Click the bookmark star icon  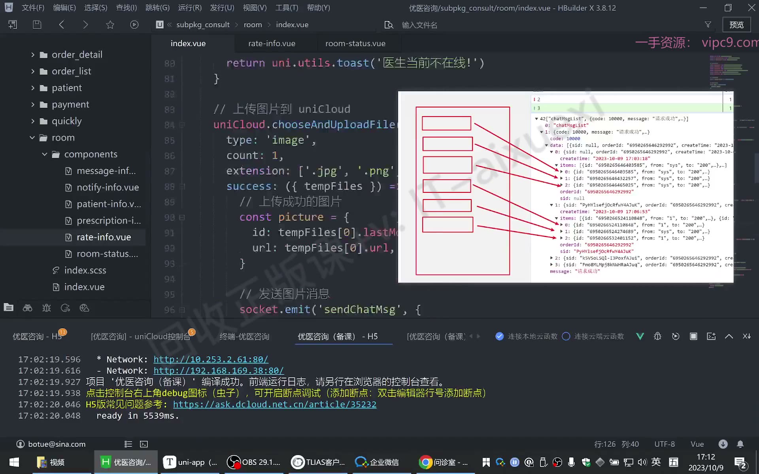click(x=110, y=24)
